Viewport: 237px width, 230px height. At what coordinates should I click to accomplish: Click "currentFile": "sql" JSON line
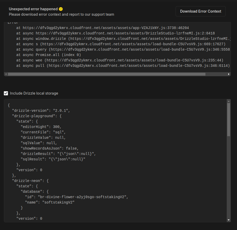coord(43,132)
